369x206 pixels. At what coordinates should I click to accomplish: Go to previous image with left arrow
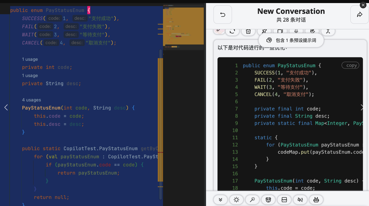[x=6, y=107]
